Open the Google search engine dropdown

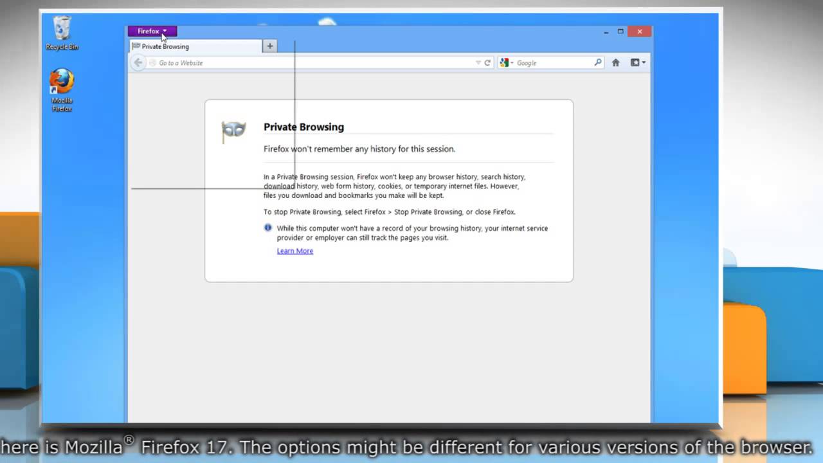(x=507, y=63)
